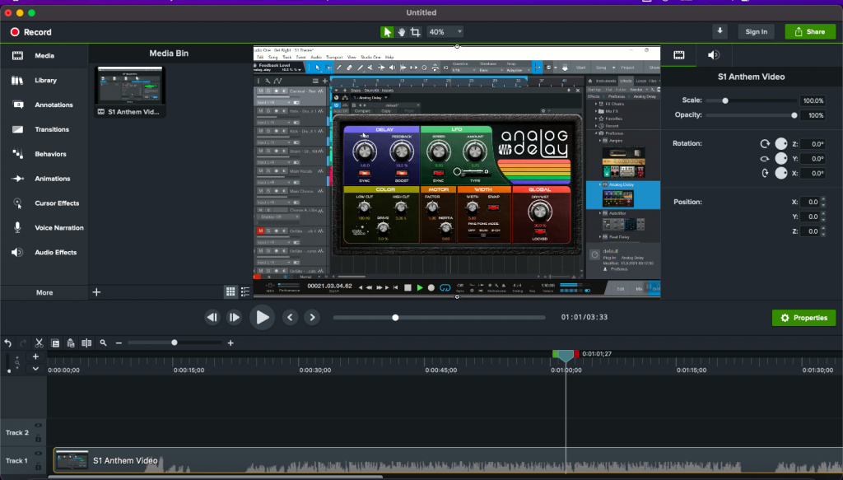
Task: Step back one frame
Action: coord(212,317)
